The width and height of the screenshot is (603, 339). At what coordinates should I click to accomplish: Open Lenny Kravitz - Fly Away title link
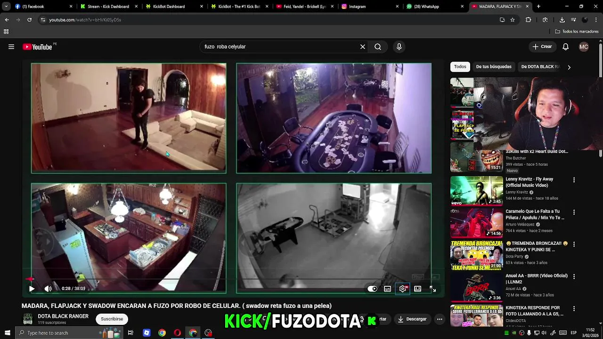pyautogui.click(x=530, y=182)
